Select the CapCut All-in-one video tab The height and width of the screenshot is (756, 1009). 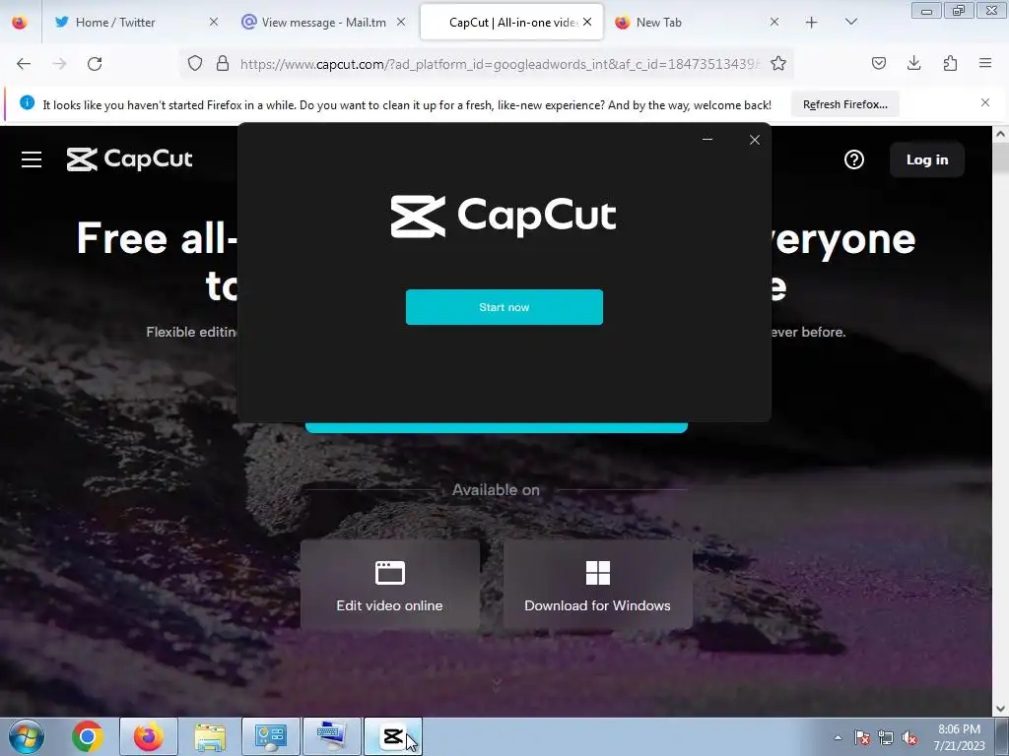[511, 23]
